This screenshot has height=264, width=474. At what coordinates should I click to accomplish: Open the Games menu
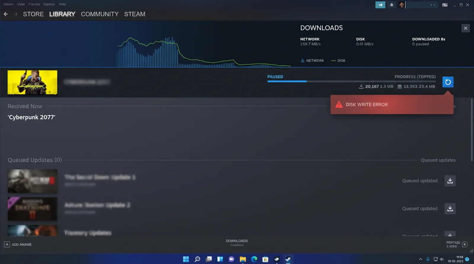click(x=49, y=4)
